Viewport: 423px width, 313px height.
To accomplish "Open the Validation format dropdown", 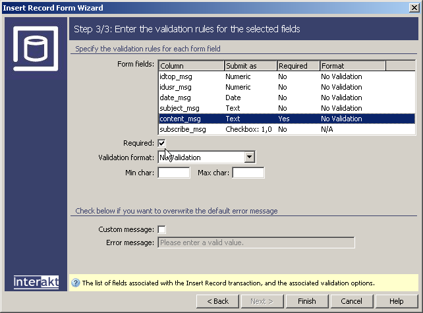I will click(x=250, y=157).
